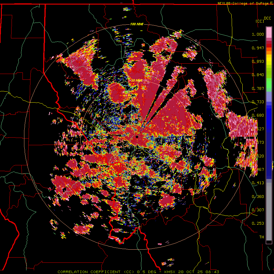Click the 0.947 scale value
The image size is (274, 274).
click(x=258, y=48)
